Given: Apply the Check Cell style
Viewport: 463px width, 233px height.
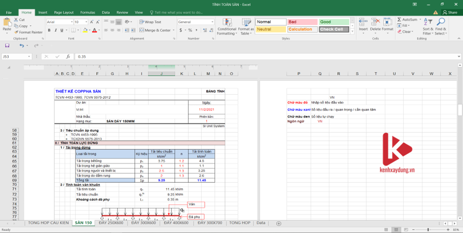Looking at the screenshot, I should pyautogui.click(x=333, y=29).
